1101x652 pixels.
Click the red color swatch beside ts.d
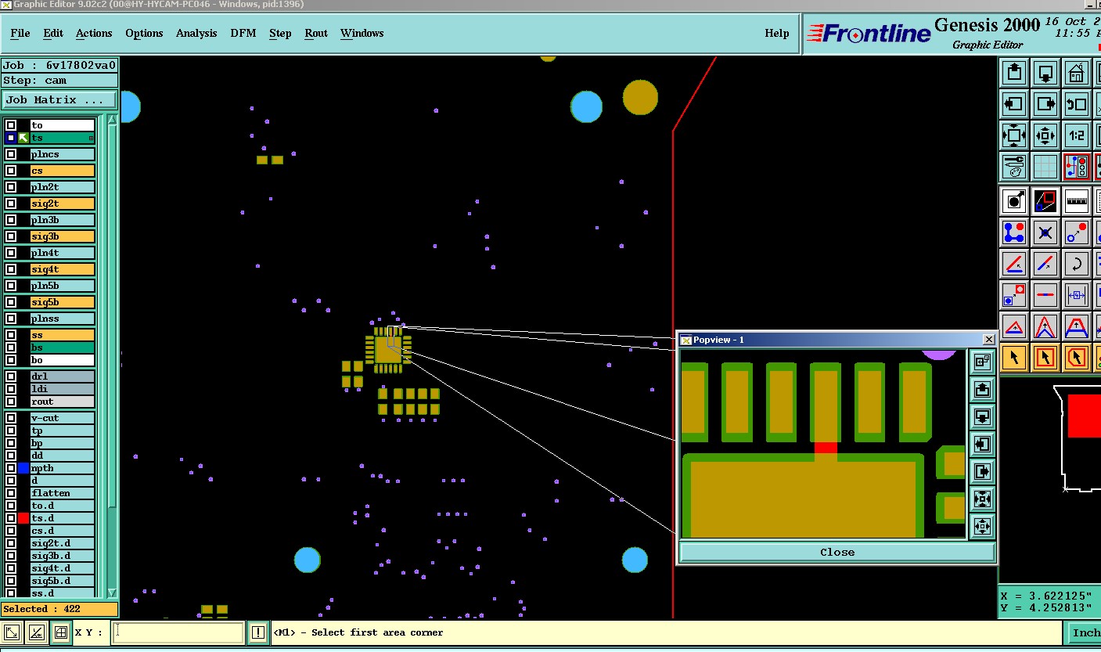click(23, 518)
